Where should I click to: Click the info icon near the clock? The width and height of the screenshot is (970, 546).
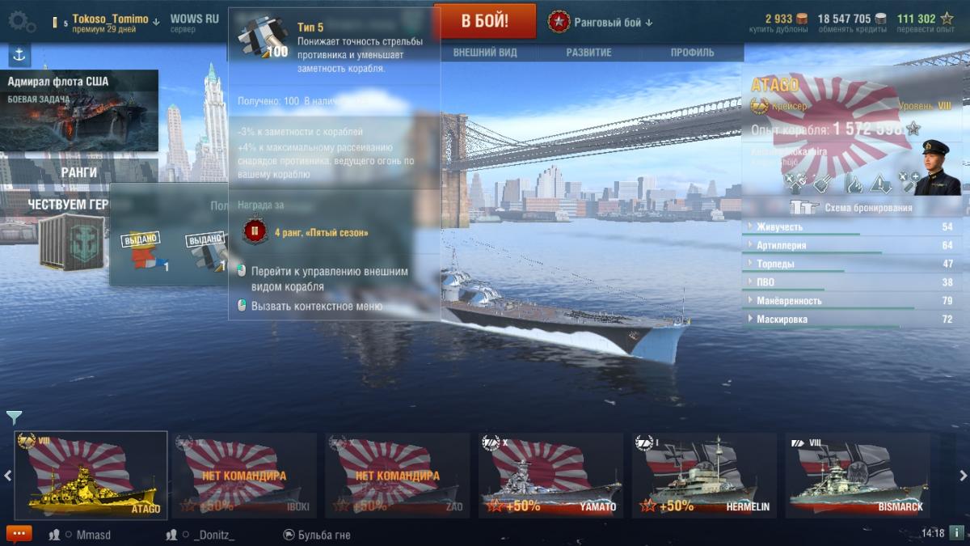tap(956, 533)
